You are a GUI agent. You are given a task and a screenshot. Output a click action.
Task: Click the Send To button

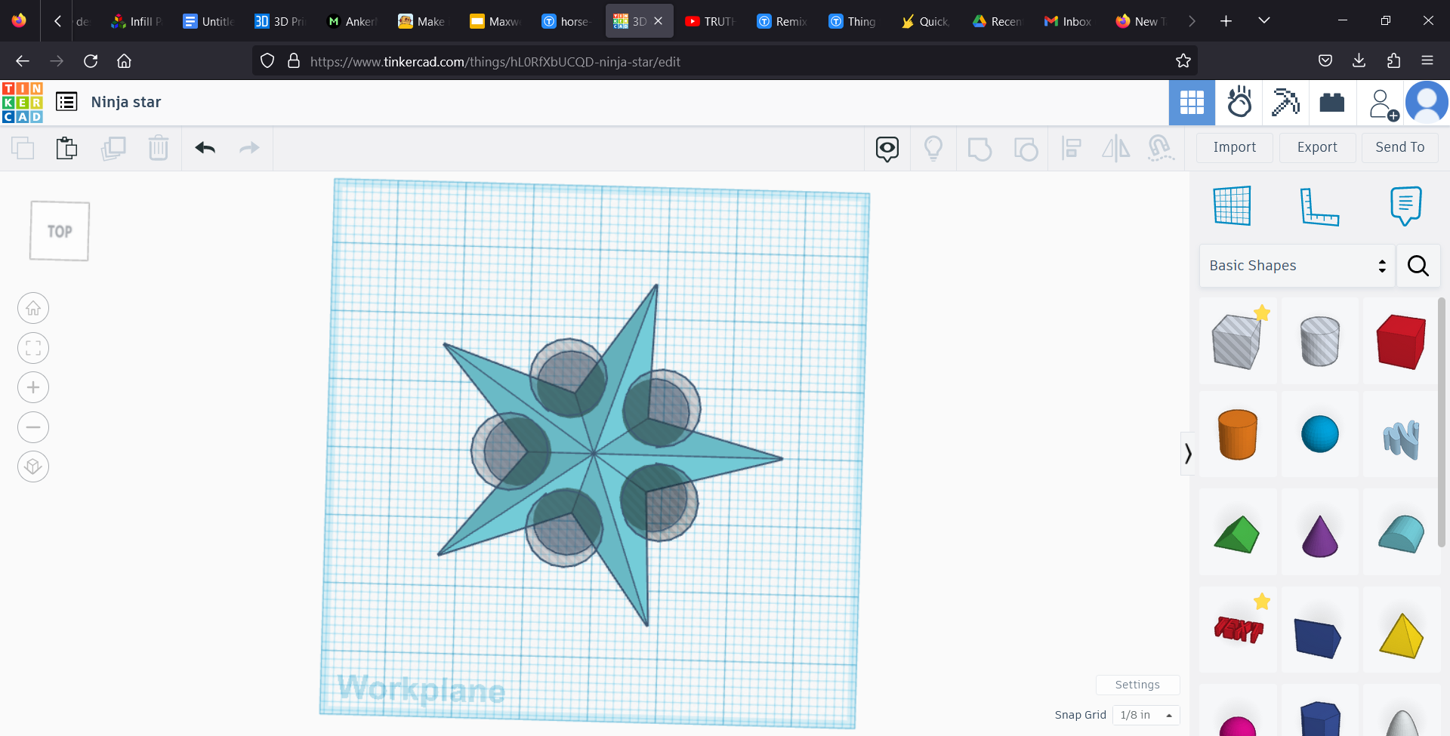coord(1399,147)
